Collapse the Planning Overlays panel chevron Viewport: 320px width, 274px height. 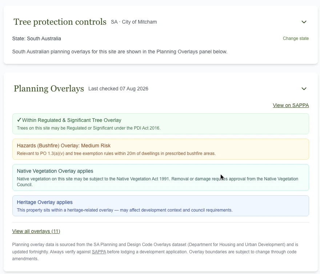pyautogui.click(x=304, y=89)
